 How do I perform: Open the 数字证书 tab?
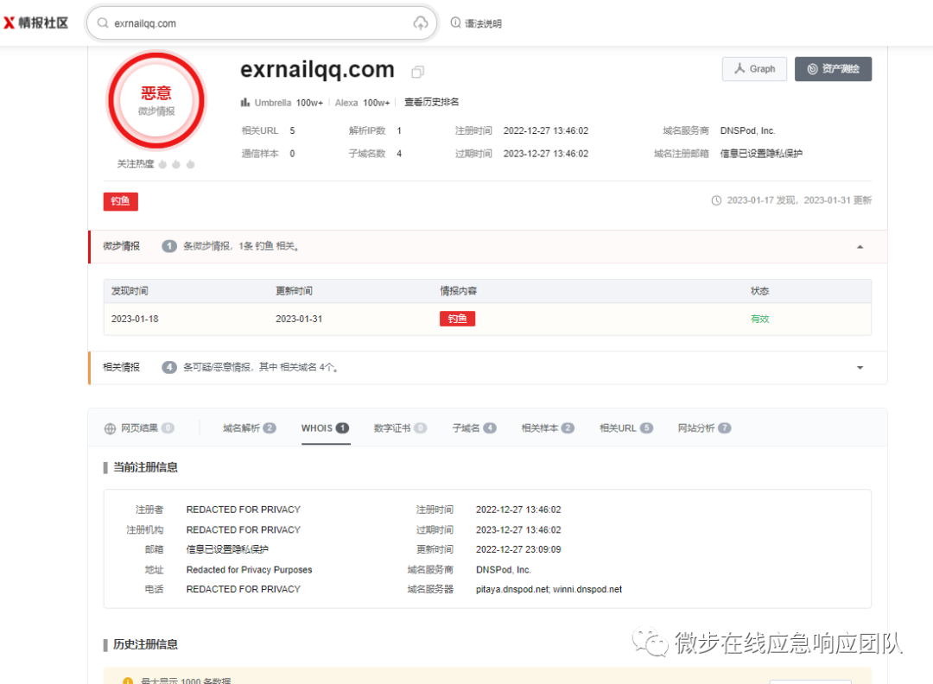pos(400,428)
